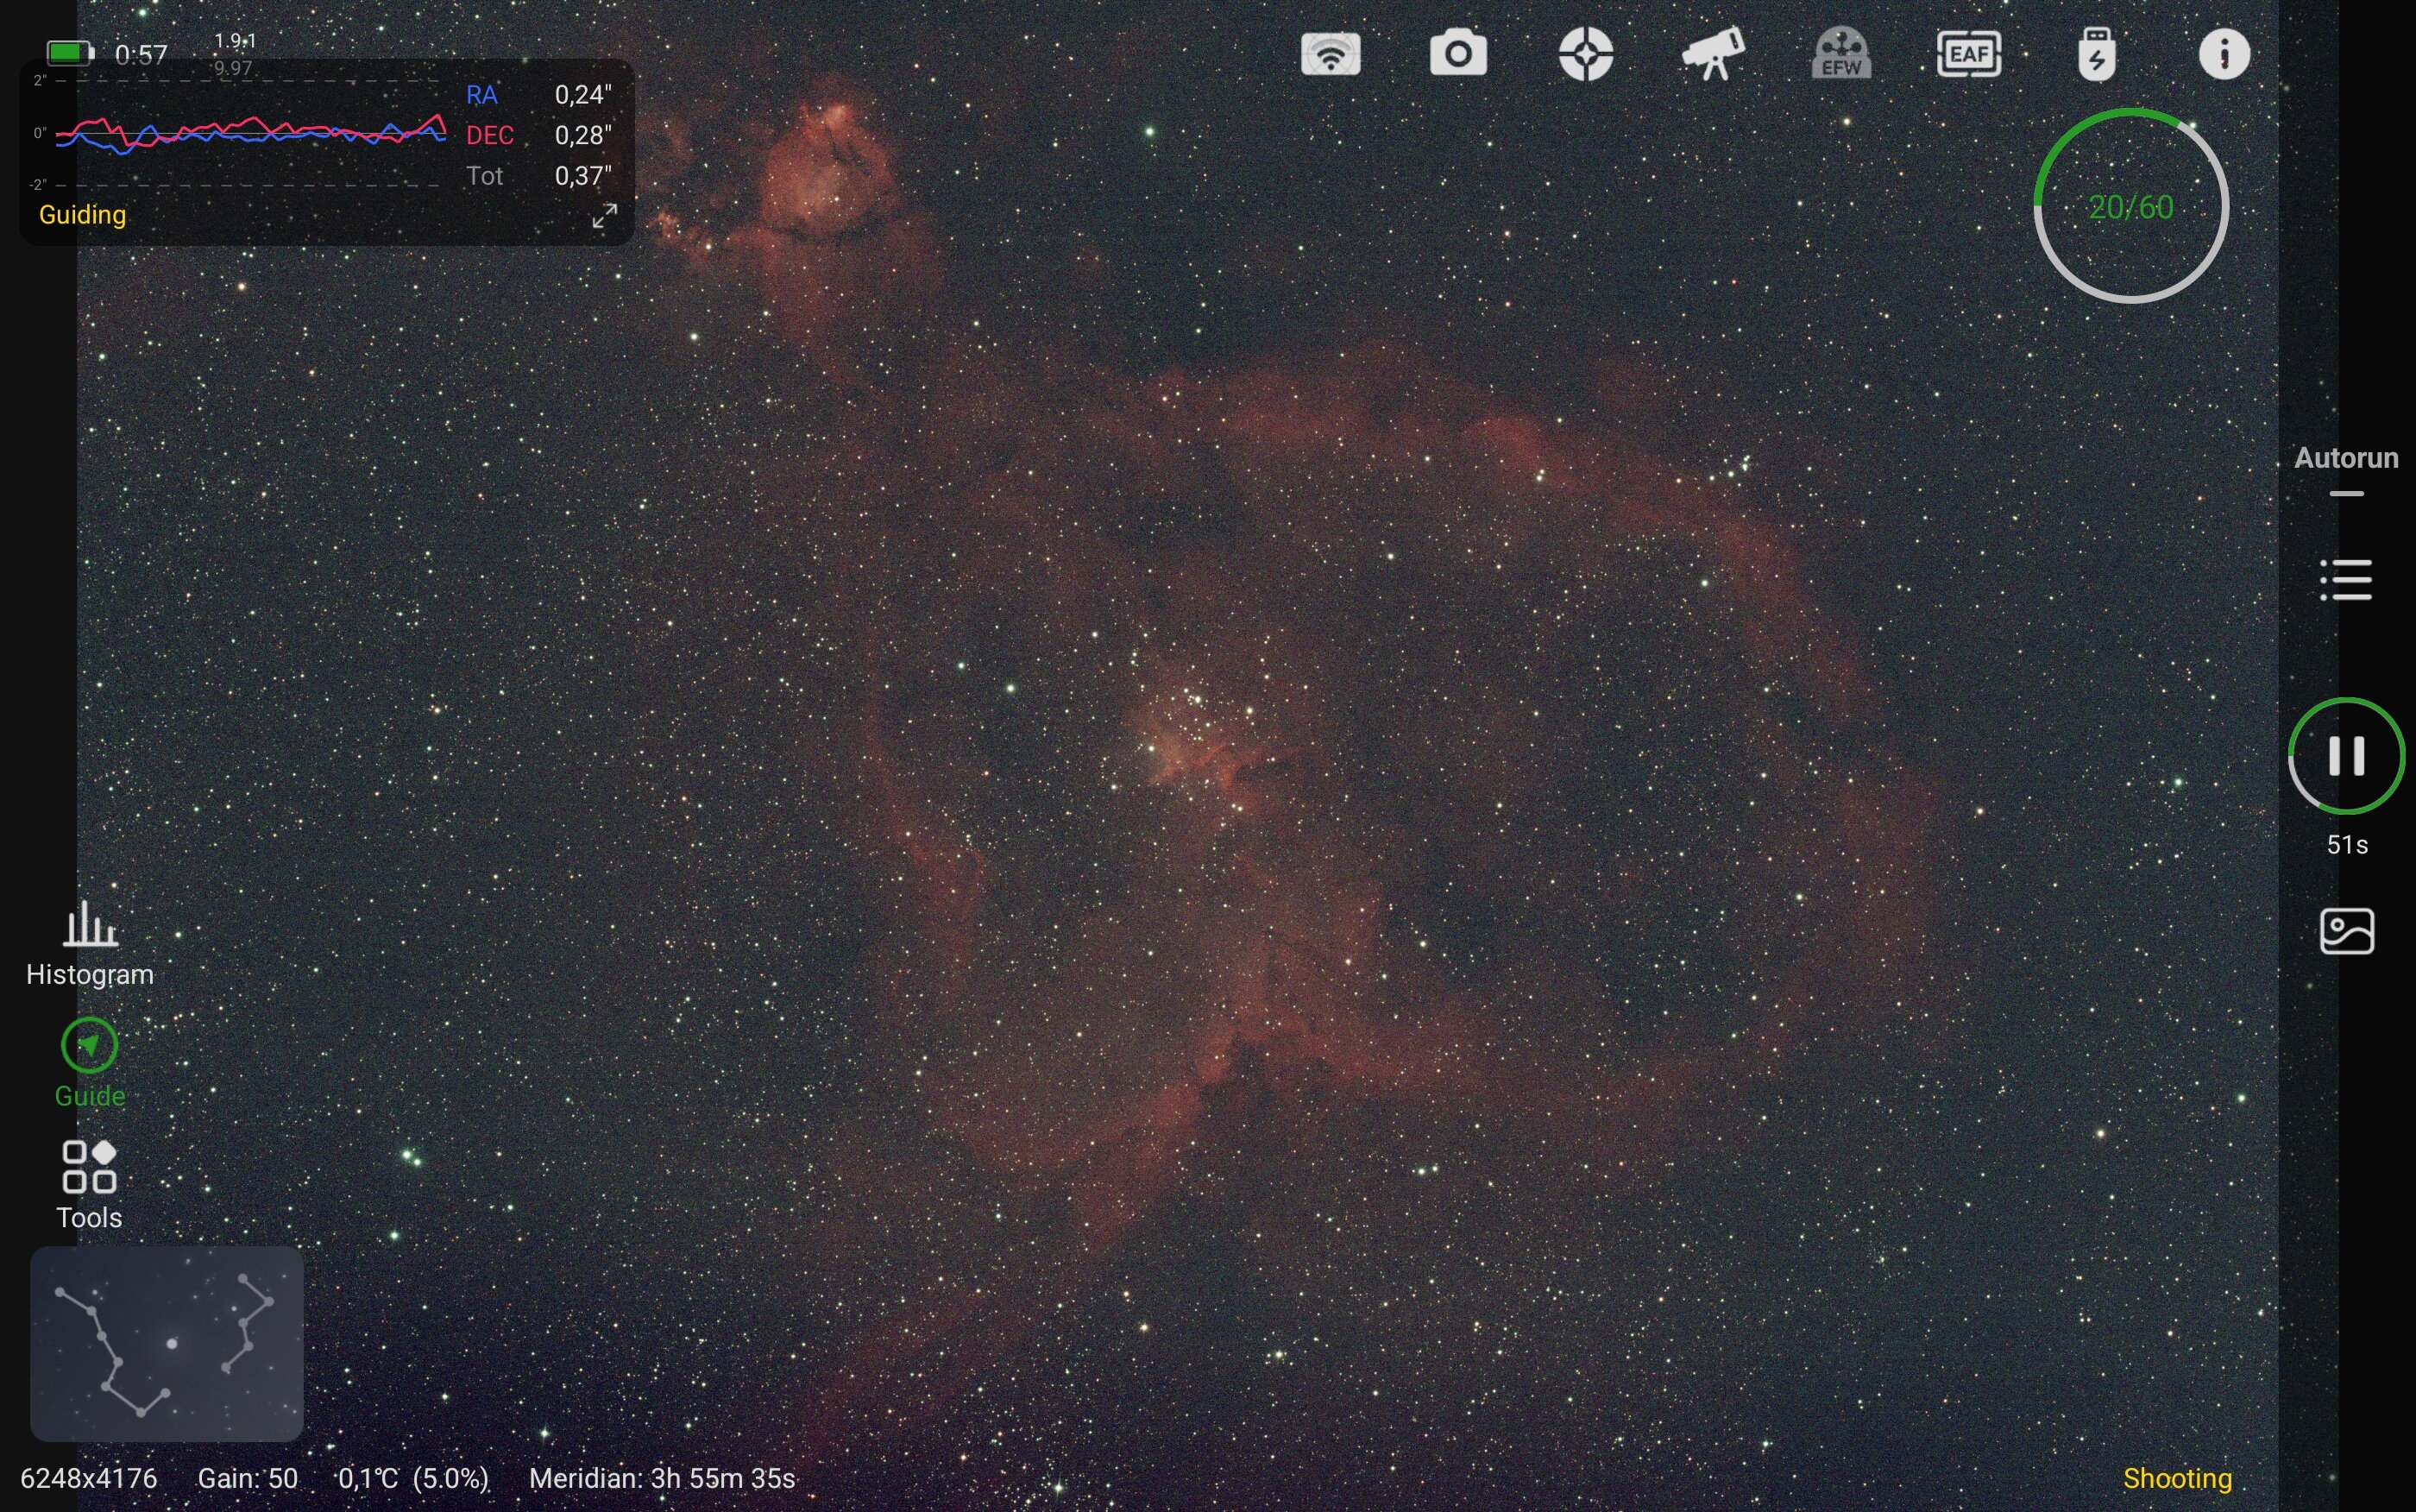
Task: Open telescope mount settings icon
Action: (1714, 54)
